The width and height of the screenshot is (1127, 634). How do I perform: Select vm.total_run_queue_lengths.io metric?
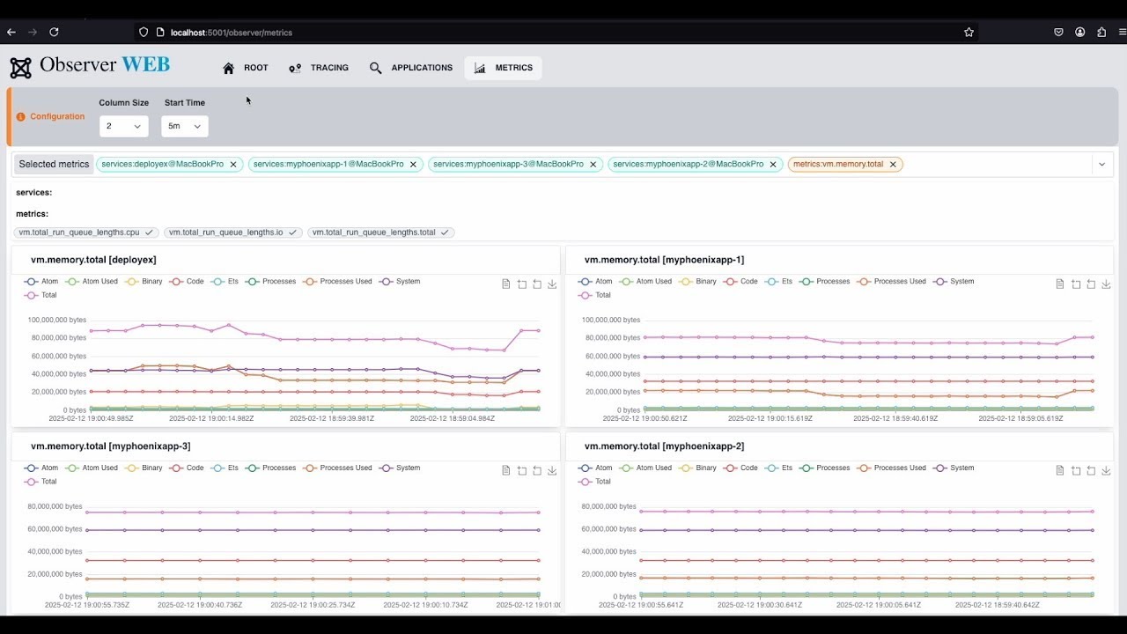point(233,232)
